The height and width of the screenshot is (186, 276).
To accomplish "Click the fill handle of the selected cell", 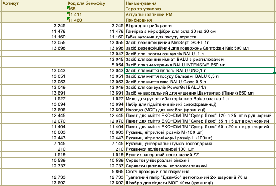I will pos(275,73).
